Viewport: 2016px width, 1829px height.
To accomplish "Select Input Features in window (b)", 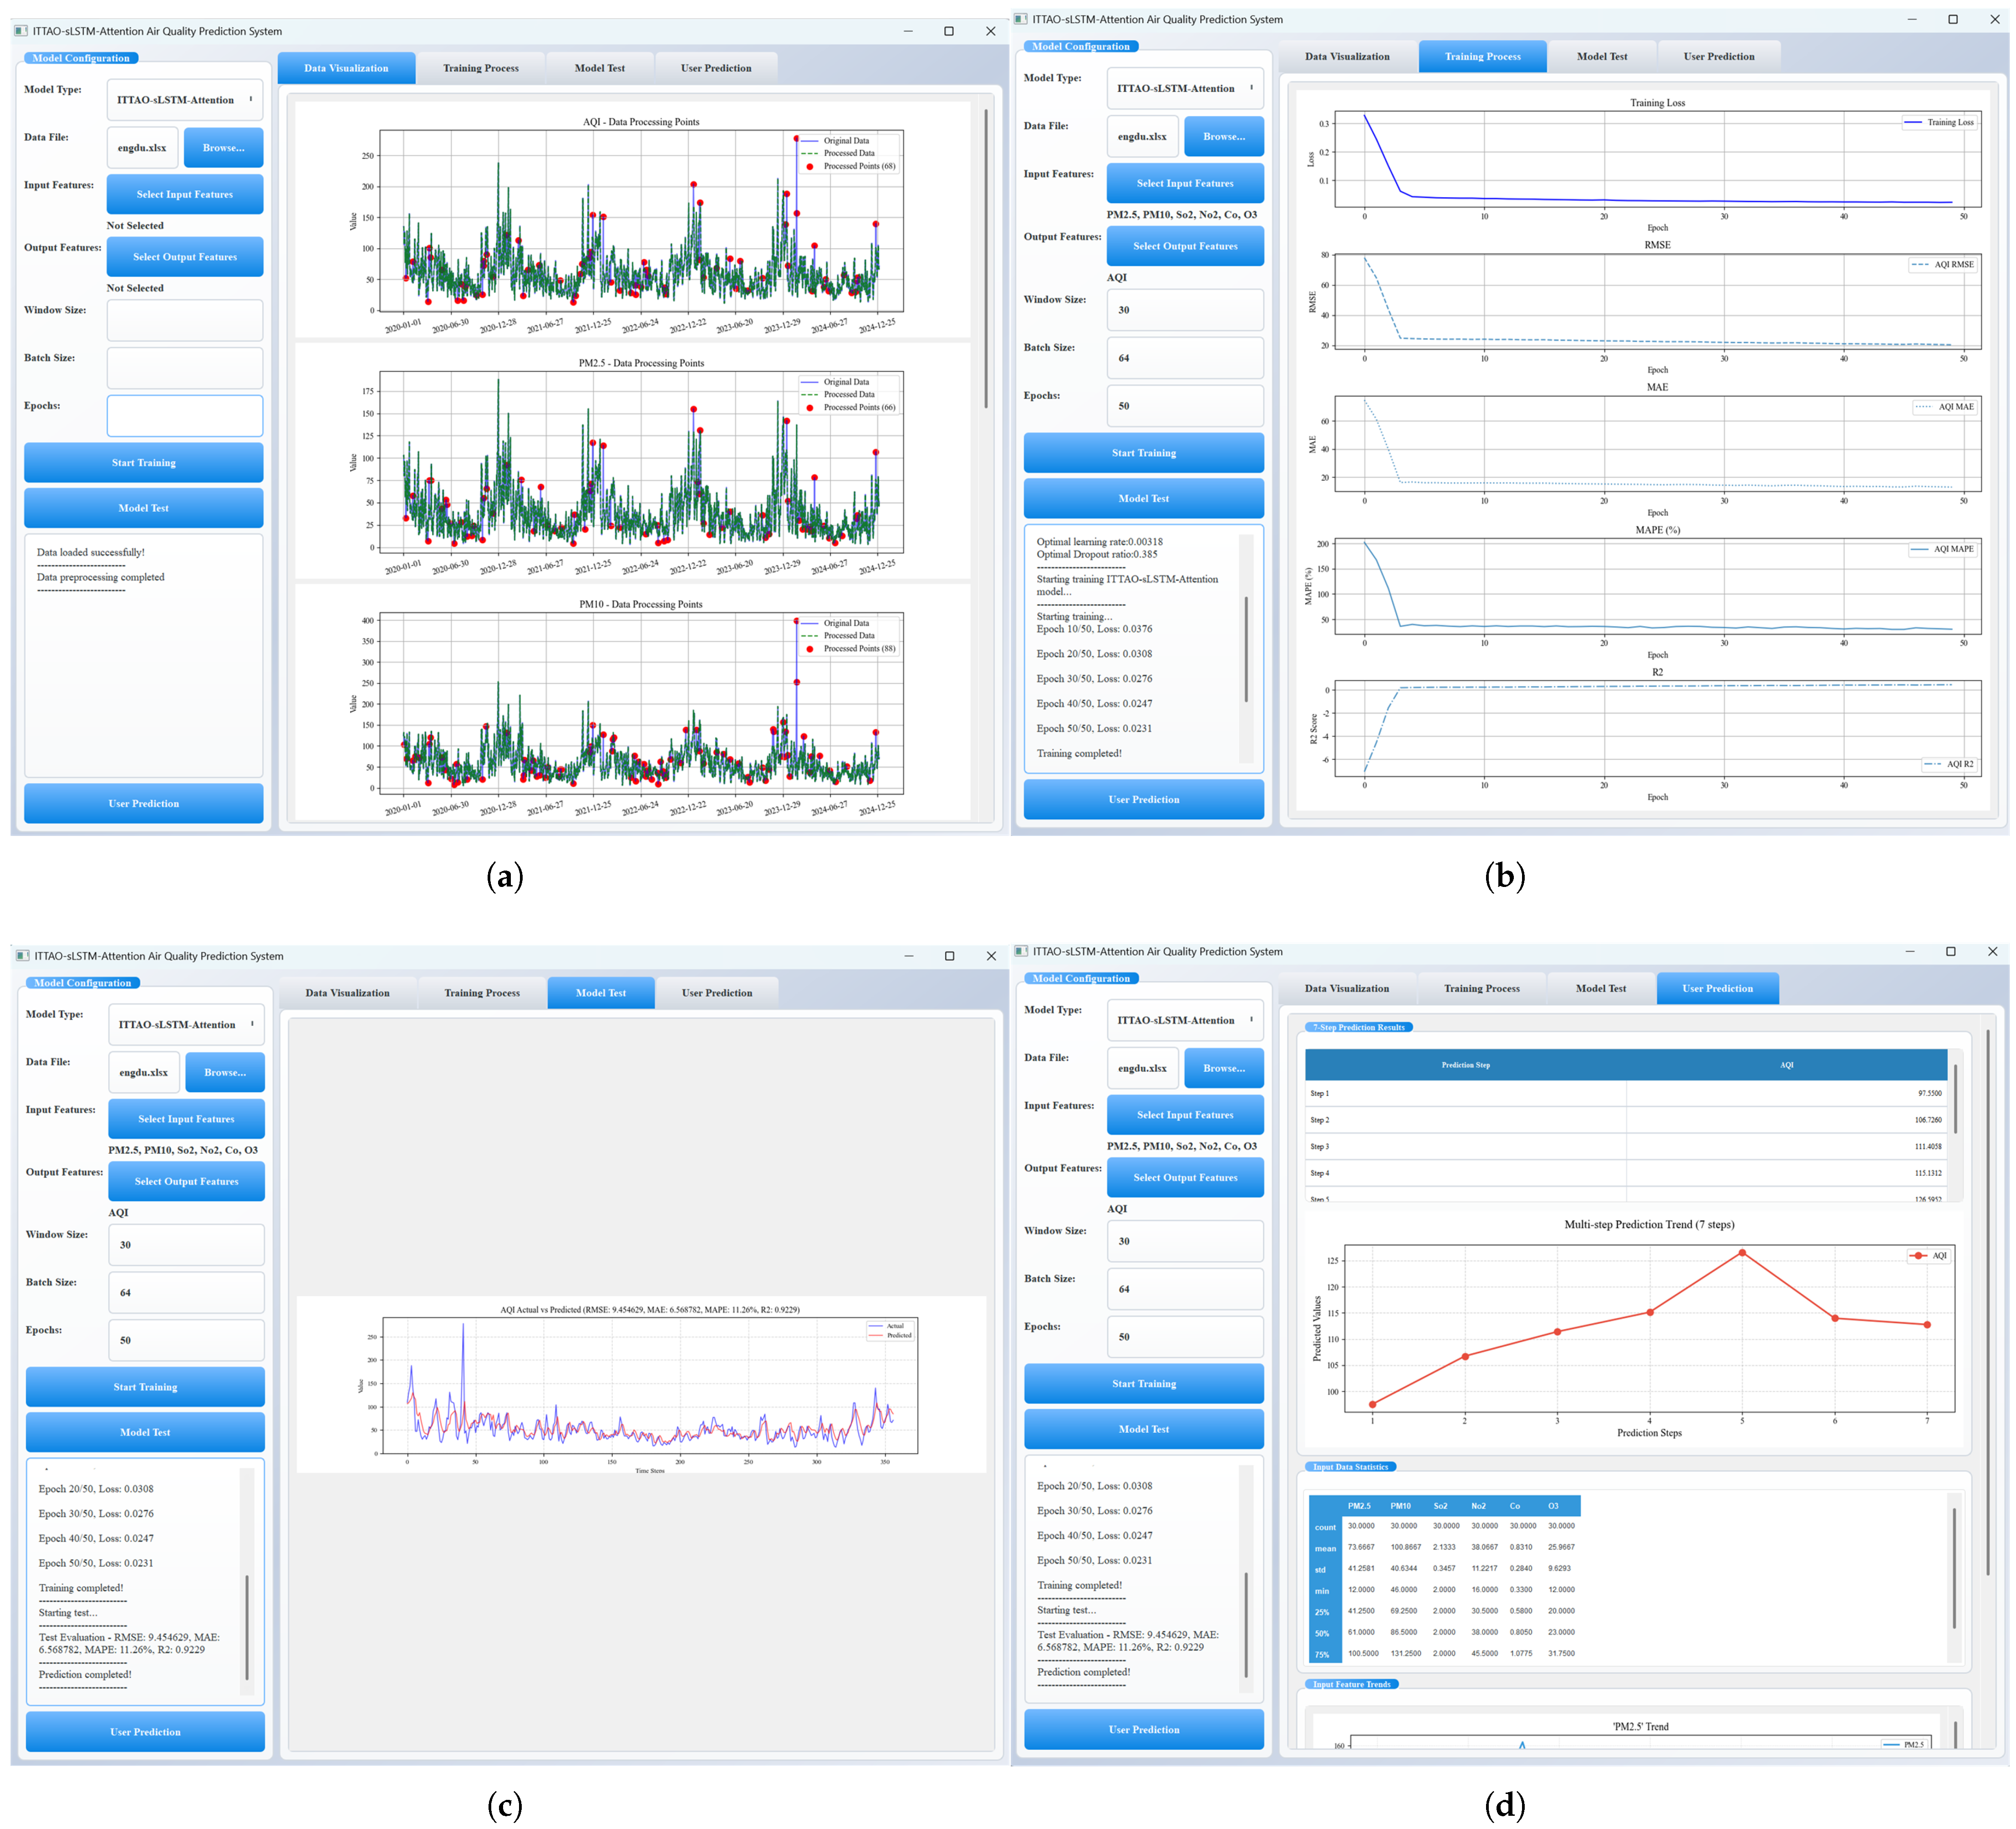I will tap(1185, 183).
